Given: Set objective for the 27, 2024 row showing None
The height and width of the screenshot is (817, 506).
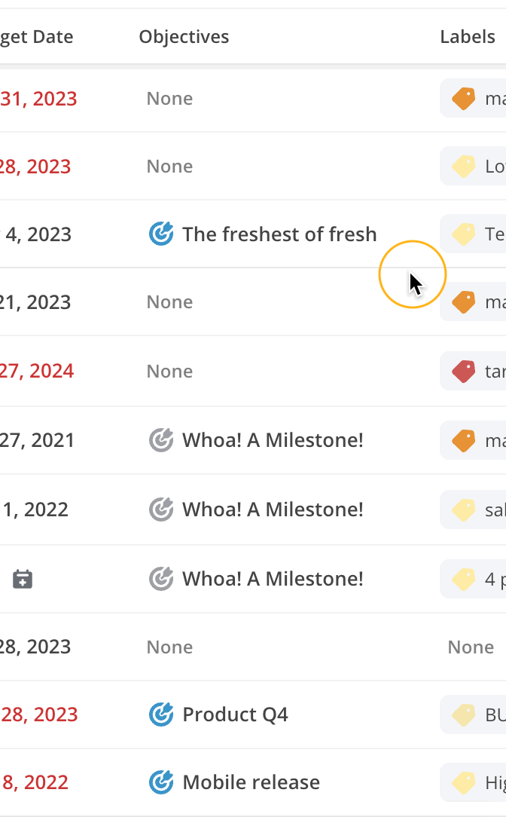Looking at the screenshot, I should click(169, 372).
